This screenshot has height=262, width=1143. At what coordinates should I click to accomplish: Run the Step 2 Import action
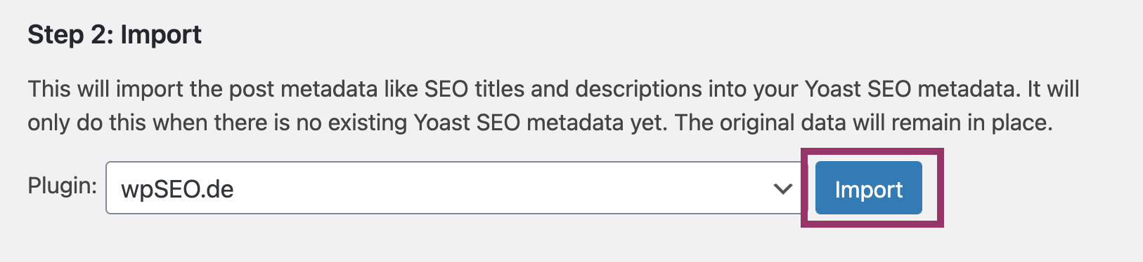868,188
